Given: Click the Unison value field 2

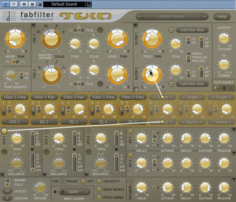Looking at the screenshot, I should coord(7,198).
